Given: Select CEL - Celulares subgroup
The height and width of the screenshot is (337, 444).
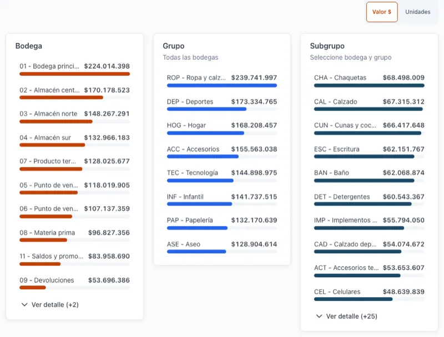Looking at the screenshot, I should [369, 295].
